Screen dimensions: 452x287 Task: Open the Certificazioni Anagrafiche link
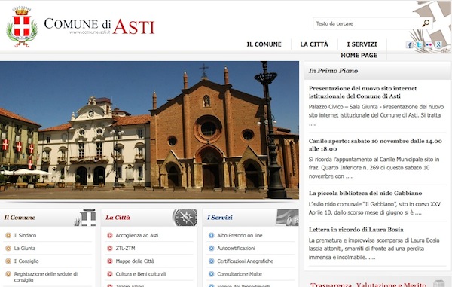[246, 261]
